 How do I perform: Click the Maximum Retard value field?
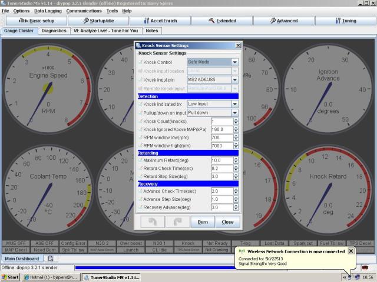[x=221, y=160]
